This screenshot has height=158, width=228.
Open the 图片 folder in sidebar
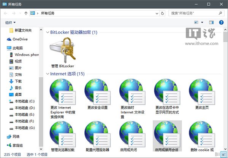(x=16, y=68)
